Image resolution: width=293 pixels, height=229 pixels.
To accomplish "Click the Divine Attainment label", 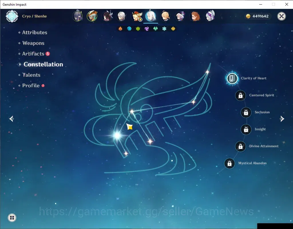I will (x=264, y=146).
